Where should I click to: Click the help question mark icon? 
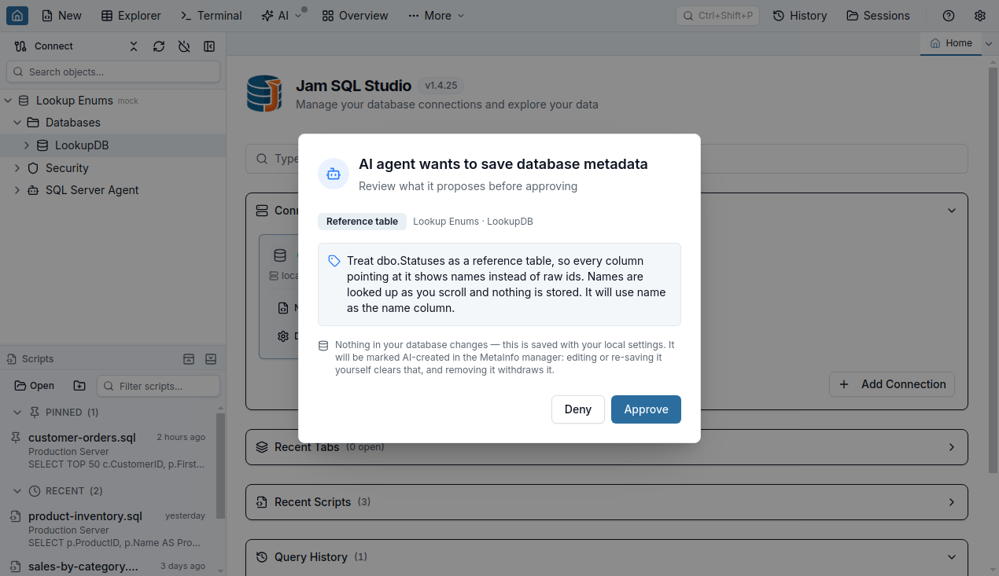pyautogui.click(x=949, y=16)
